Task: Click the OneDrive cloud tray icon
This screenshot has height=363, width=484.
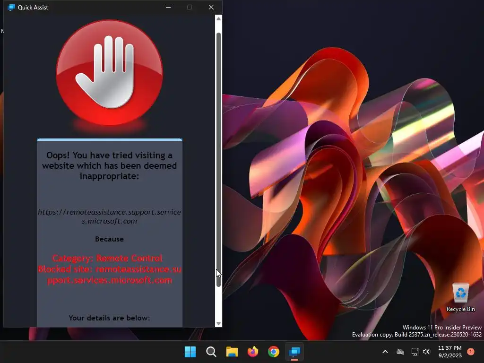Action: tap(400, 352)
